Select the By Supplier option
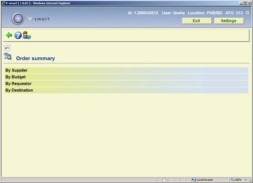253x183 pixels. click(127, 70)
